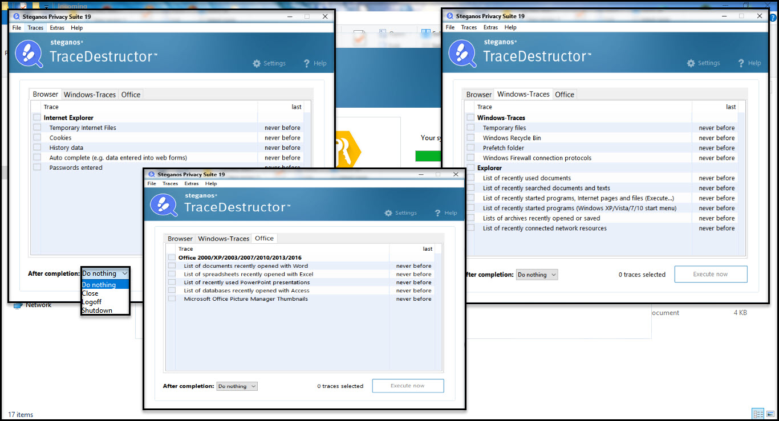Viewport: 779px width, 421px height.
Task: Click TraceDestructor footprint logo in right window
Action: pos(462,55)
